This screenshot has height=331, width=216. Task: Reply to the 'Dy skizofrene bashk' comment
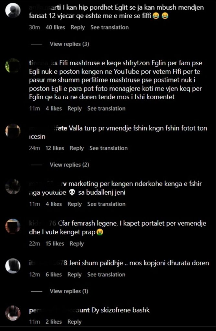74,322
